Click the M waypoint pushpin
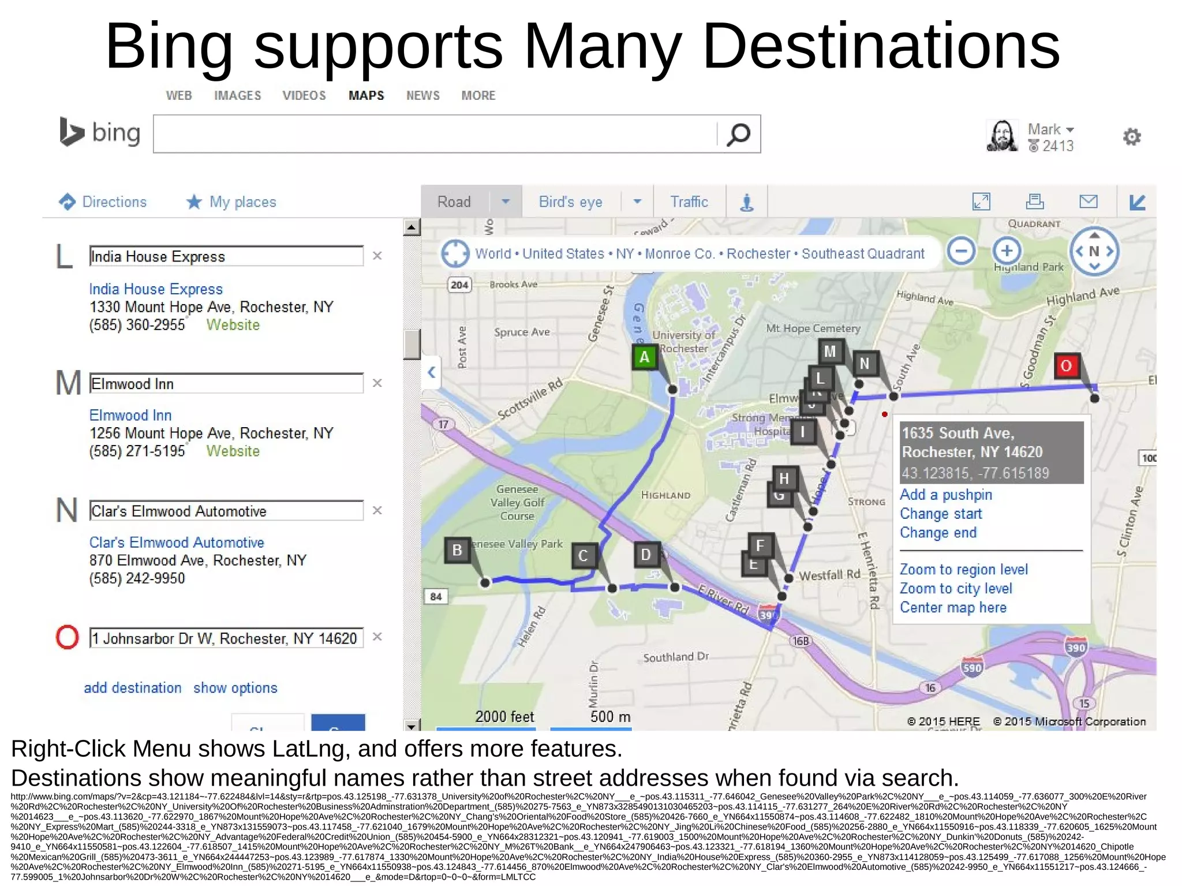Viewport: 1182px width, 886px height. click(830, 352)
